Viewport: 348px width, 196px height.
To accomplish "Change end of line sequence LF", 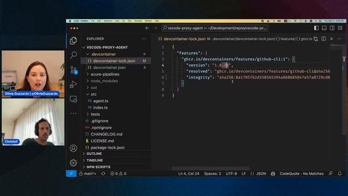I will click(244, 174).
